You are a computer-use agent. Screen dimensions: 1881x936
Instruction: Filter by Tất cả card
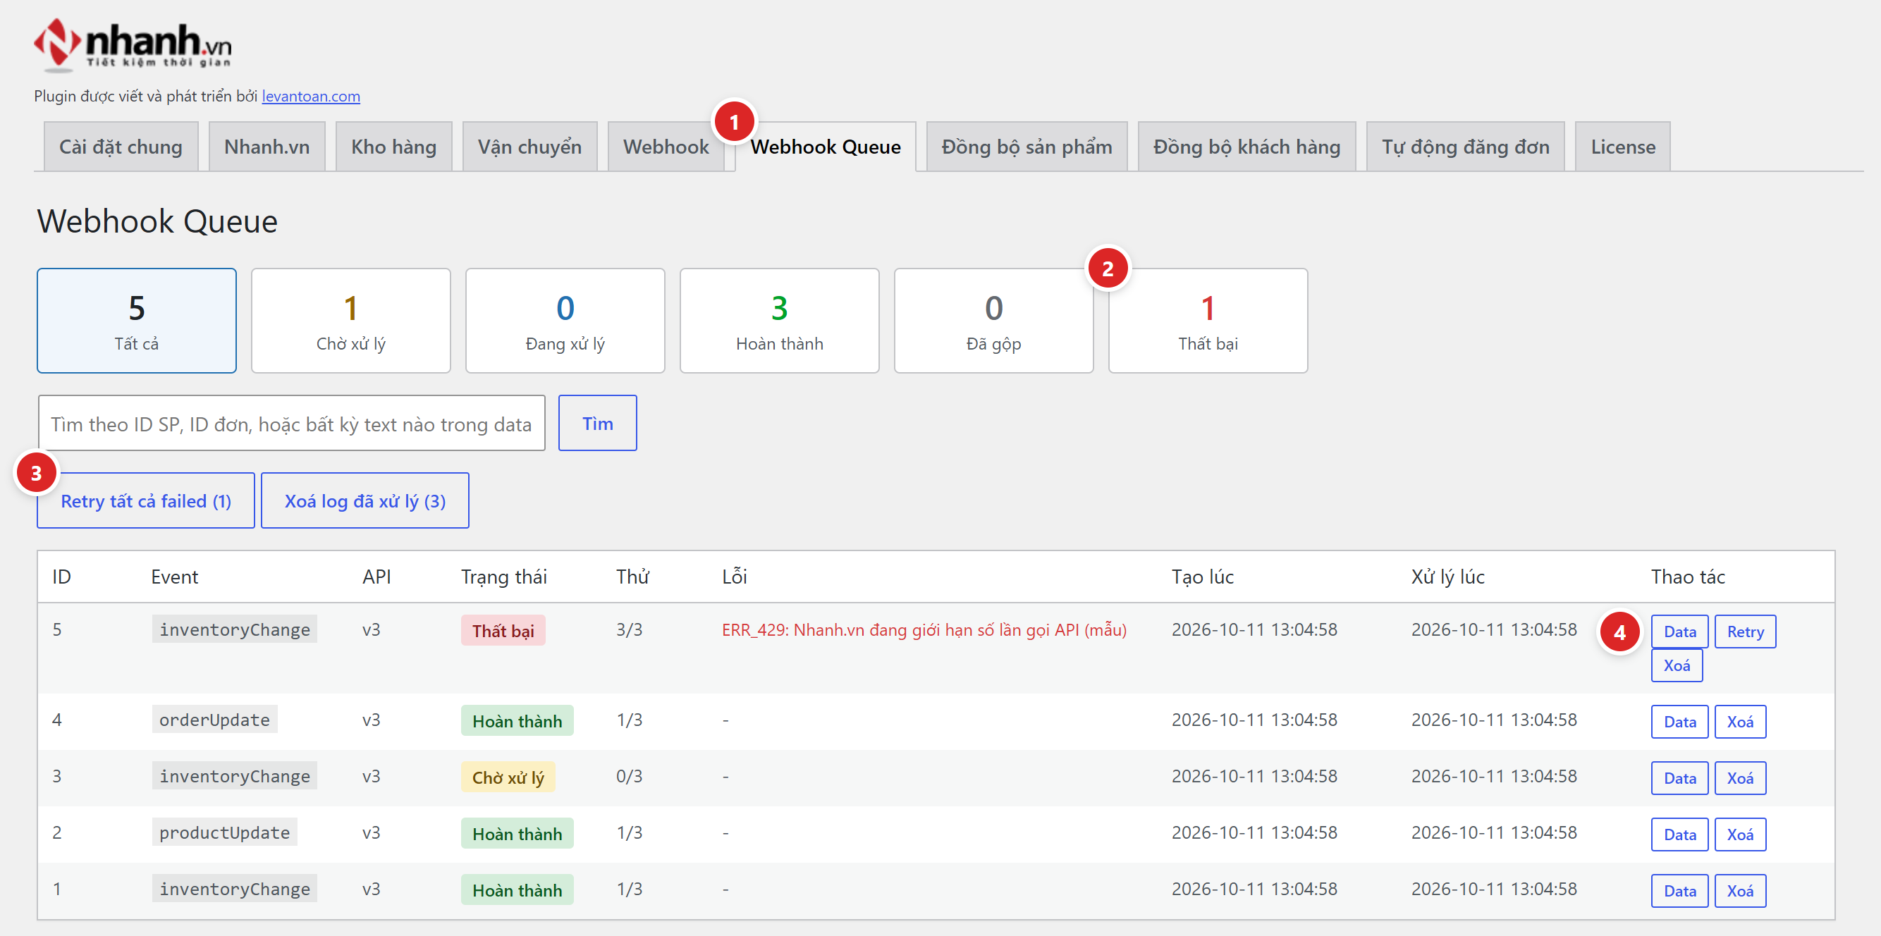tap(137, 321)
